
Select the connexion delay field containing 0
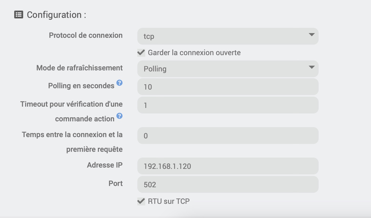(x=228, y=136)
